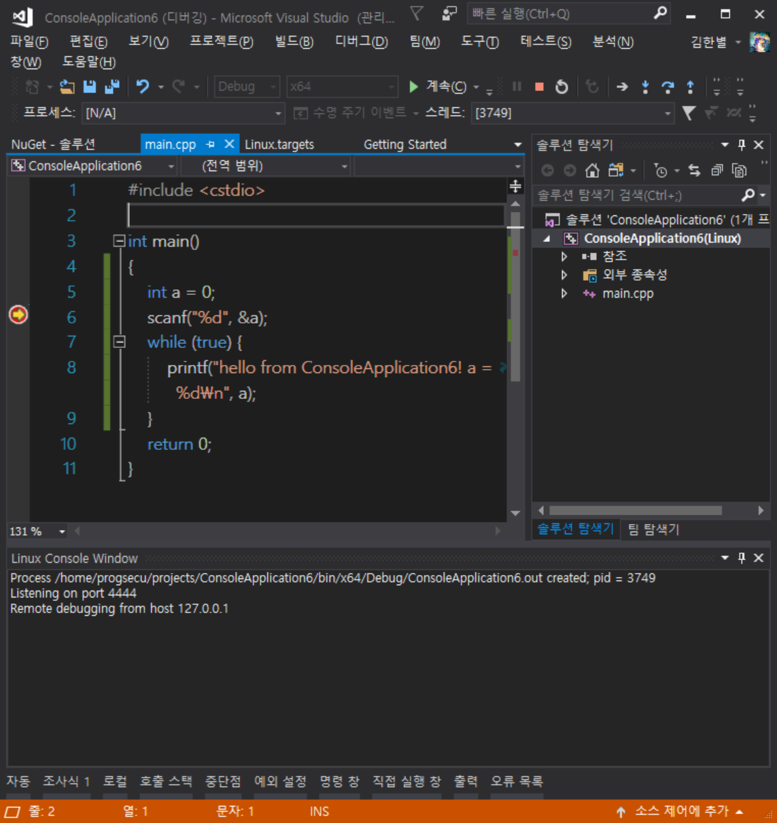Collapse the main() function code fold
The image size is (777, 823).
[119, 241]
